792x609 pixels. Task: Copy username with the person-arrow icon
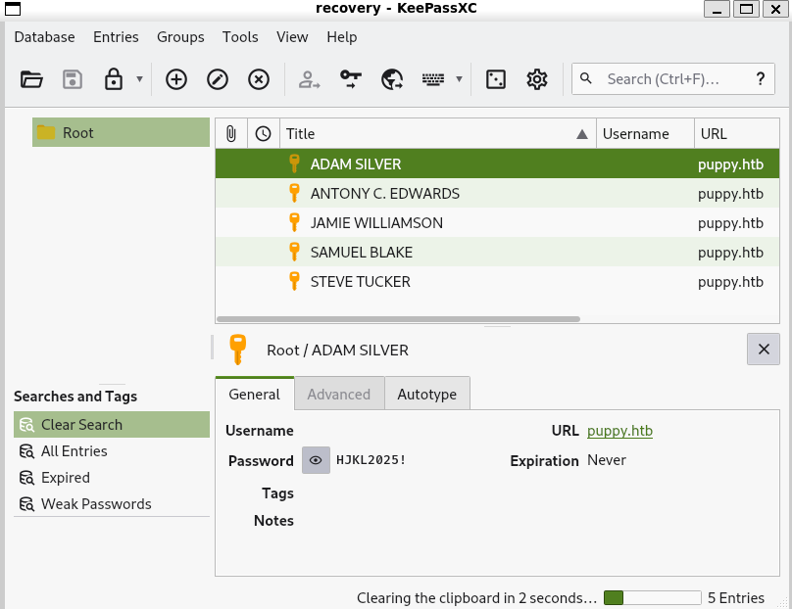(x=309, y=79)
